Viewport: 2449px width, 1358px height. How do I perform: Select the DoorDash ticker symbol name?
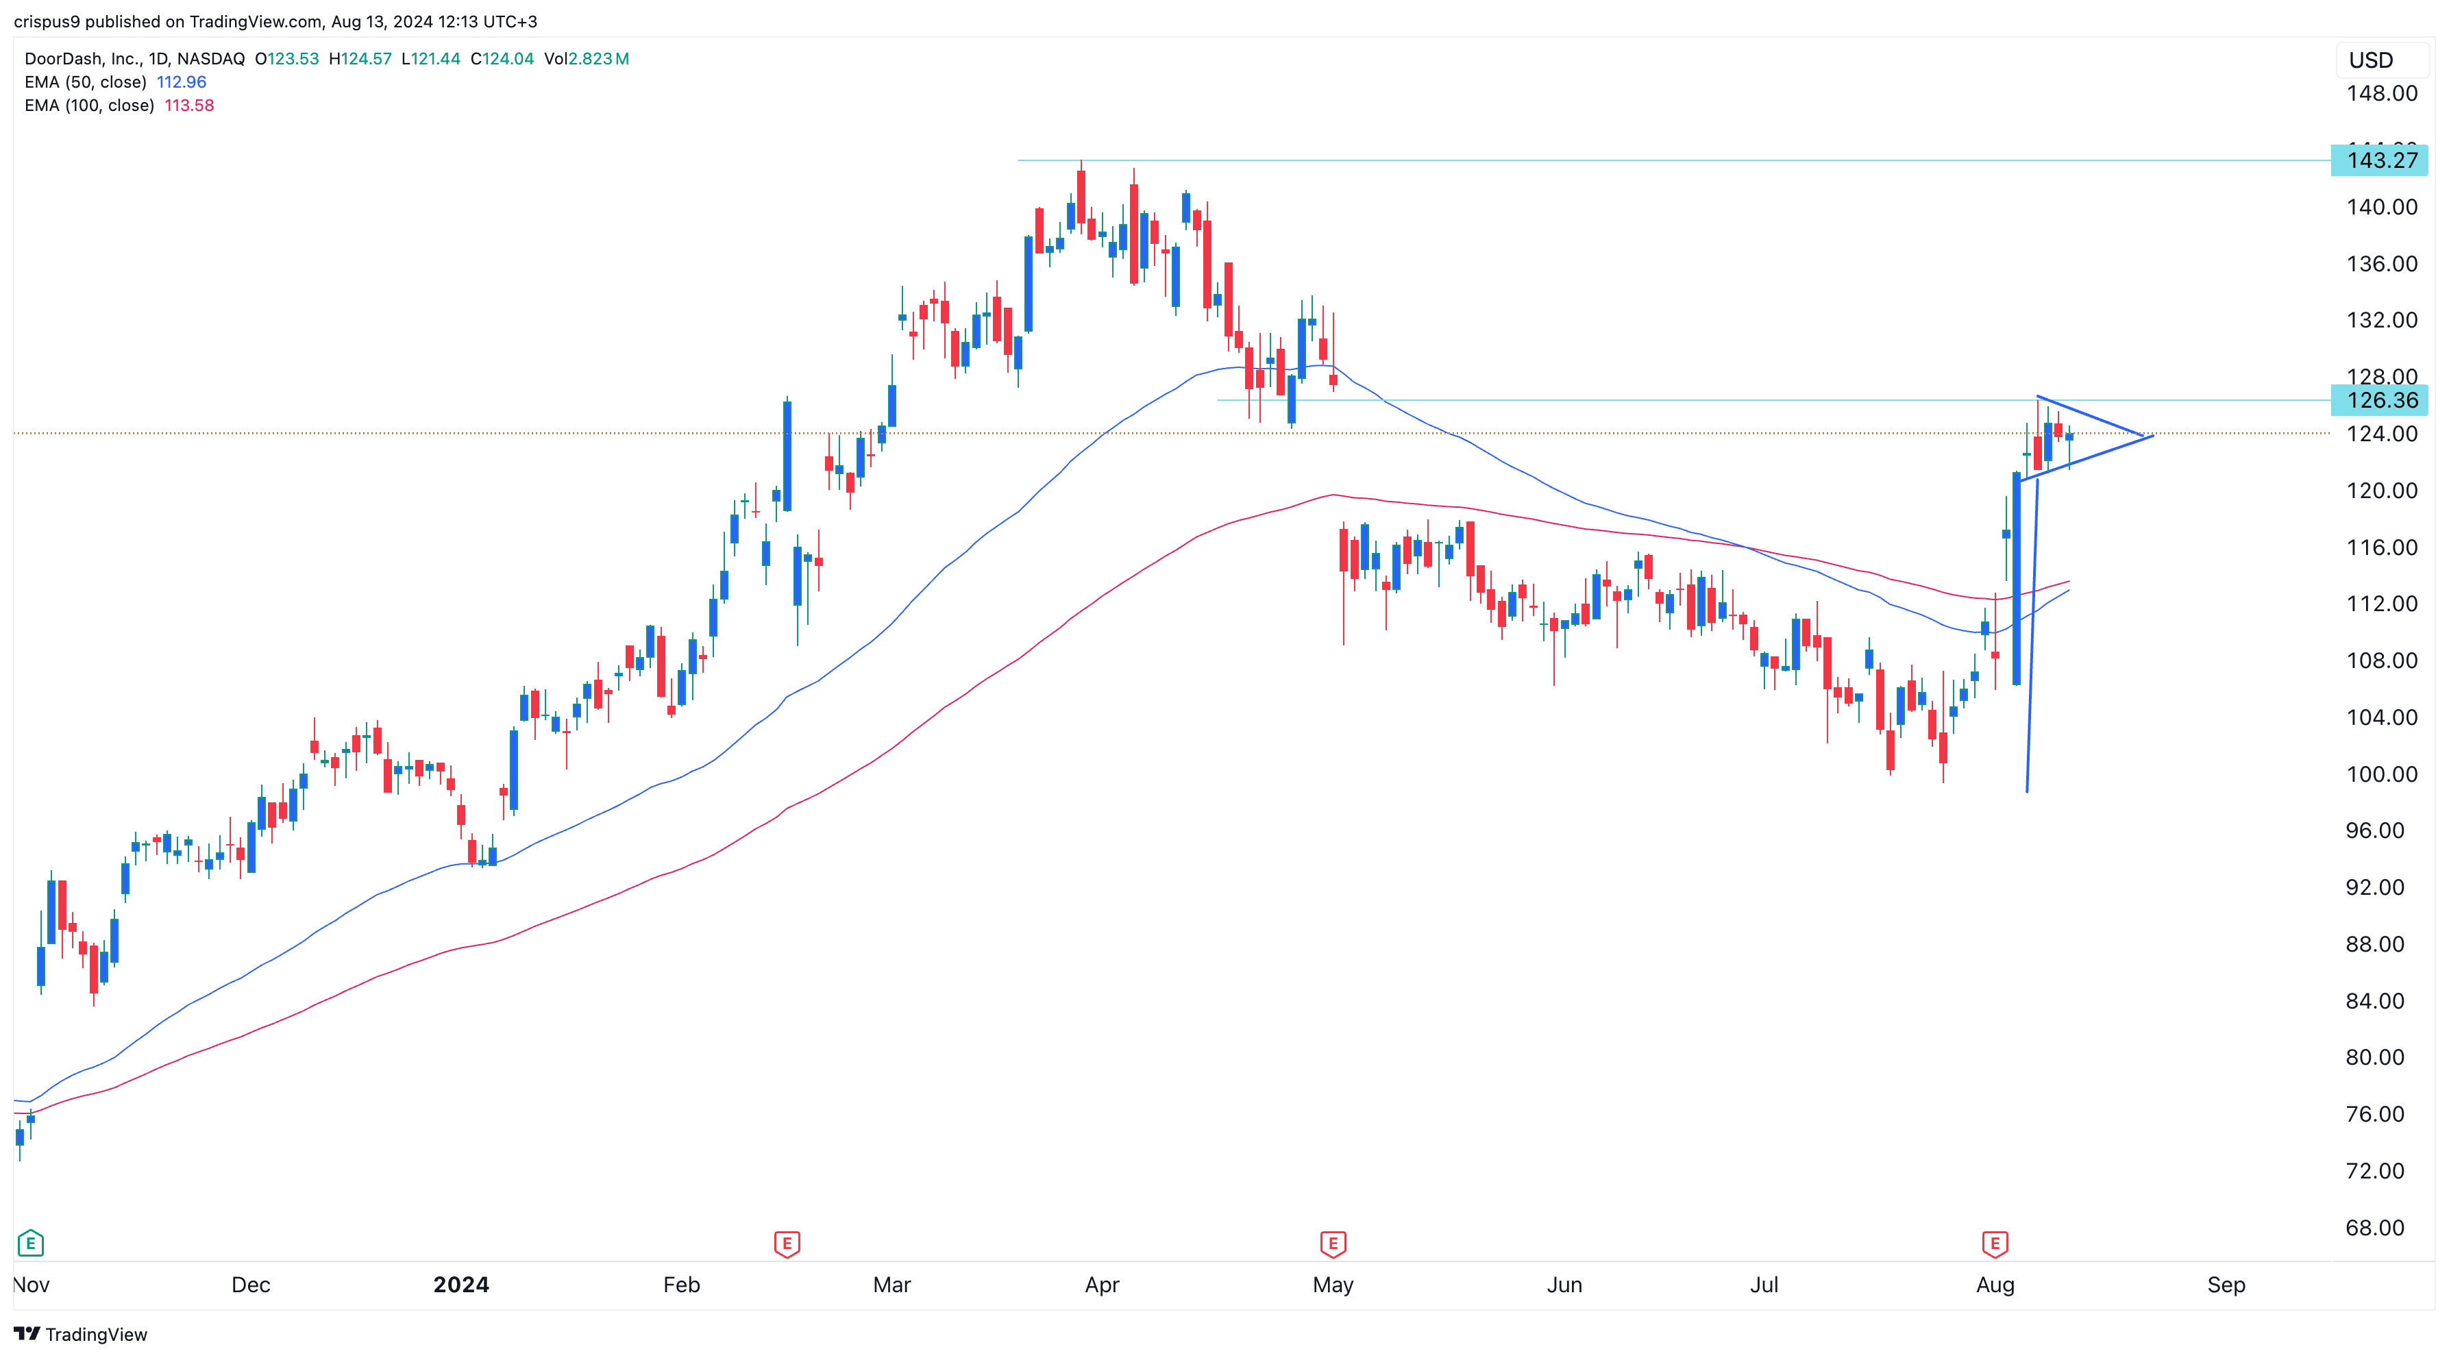point(82,58)
